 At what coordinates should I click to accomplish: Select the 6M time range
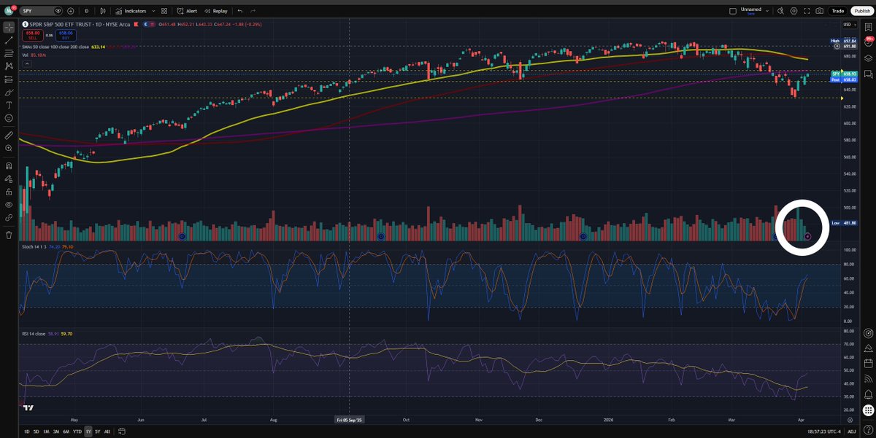click(x=66, y=431)
